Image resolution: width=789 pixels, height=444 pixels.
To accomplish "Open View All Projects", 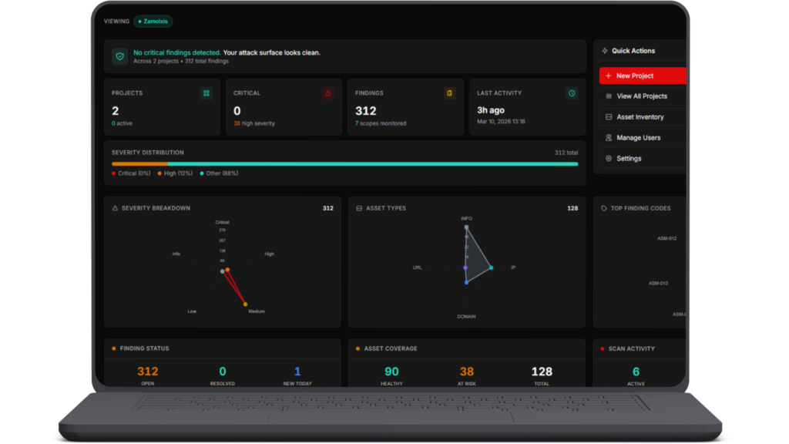I will 641,96.
